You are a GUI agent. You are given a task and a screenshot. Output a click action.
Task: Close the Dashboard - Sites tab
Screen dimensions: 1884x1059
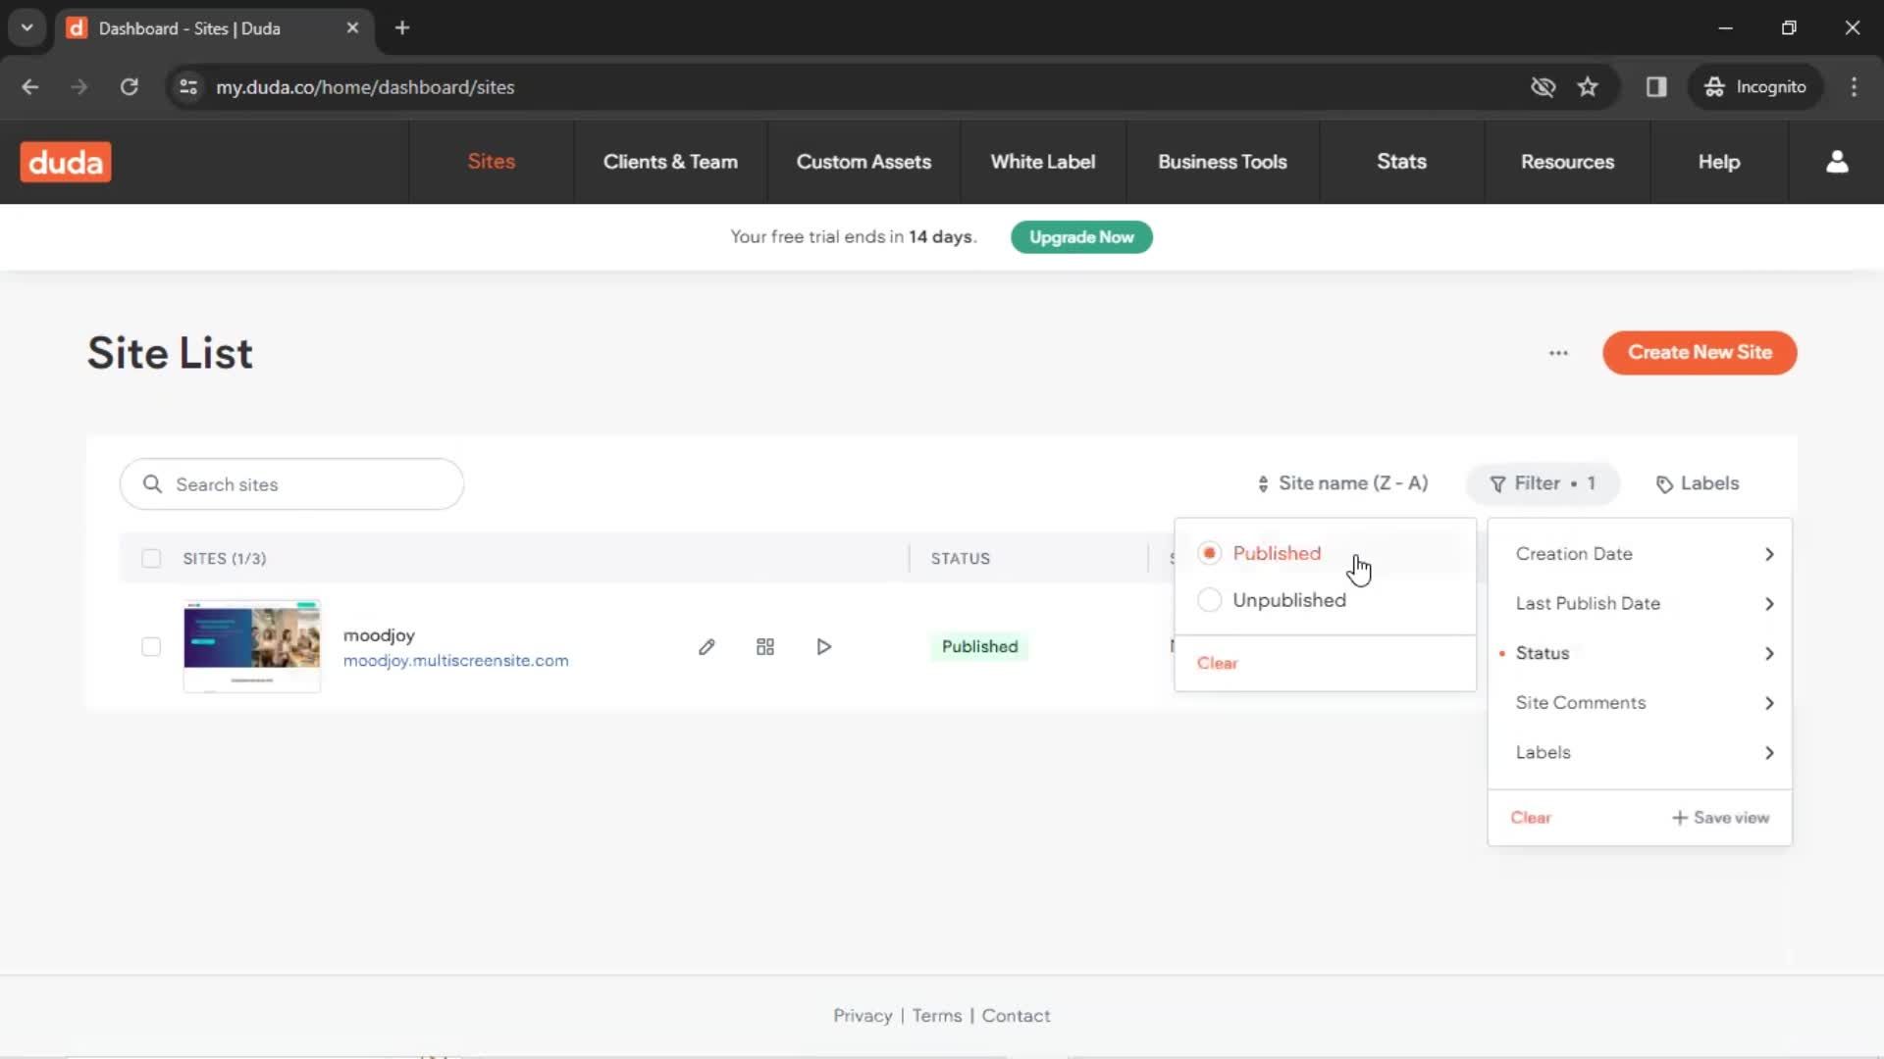(x=352, y=28)
